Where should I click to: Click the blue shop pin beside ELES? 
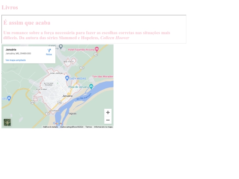9,98
